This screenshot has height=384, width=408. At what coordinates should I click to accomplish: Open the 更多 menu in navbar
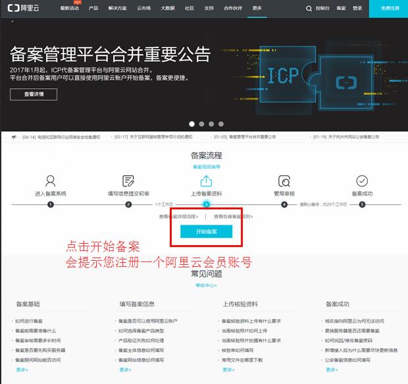[257, 9]
